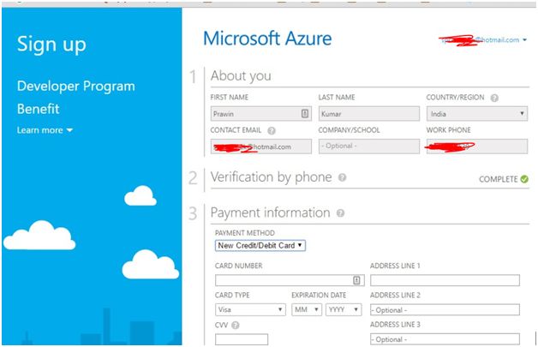Expand the hotmail.com account menu
The width and height of the screenshot is (538, 347).
524,40
